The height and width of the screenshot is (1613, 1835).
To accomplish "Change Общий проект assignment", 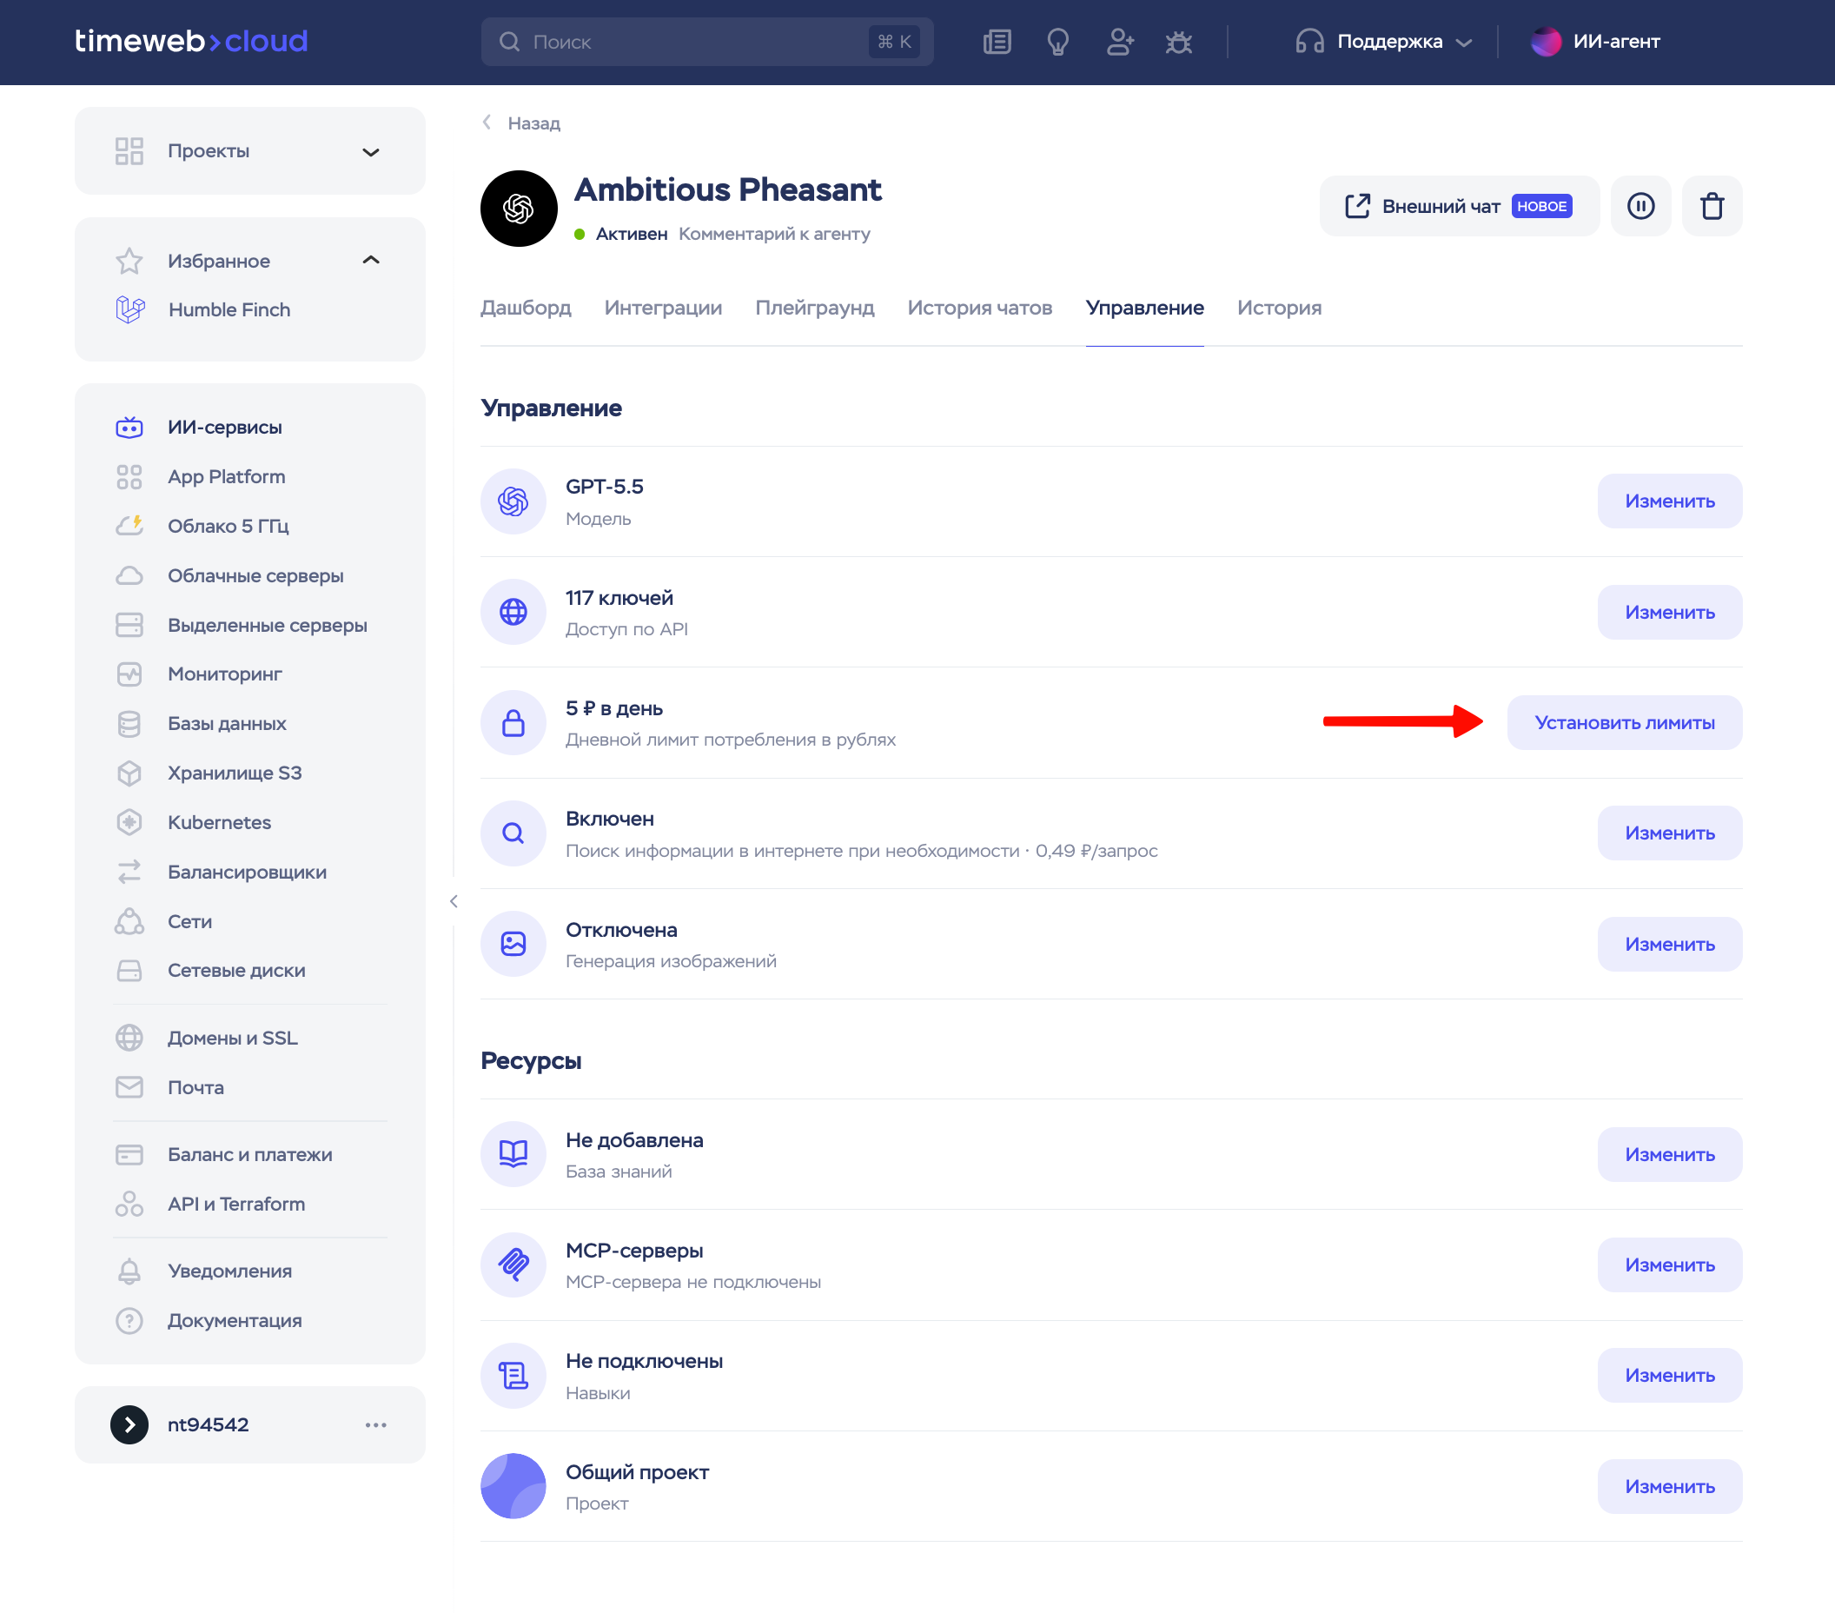I will (x=1669, y=1486).
